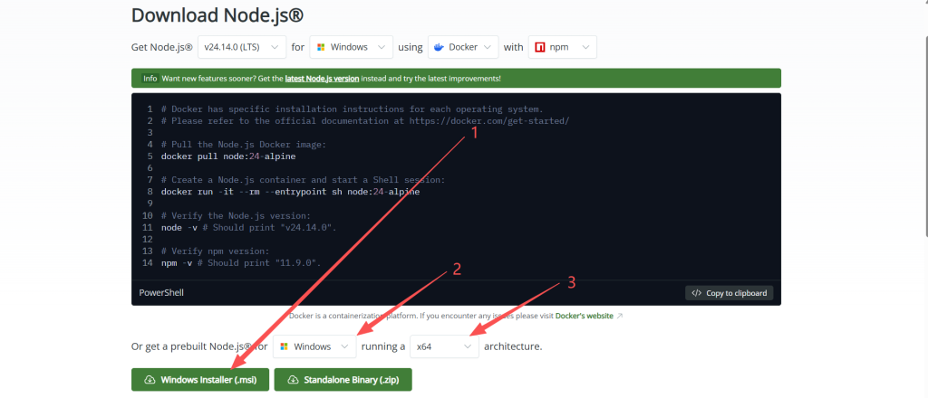The width and height of the screenshot is (928, 398).
Task: Click the latest Node.js version link
Action: (x=322, y=78)
